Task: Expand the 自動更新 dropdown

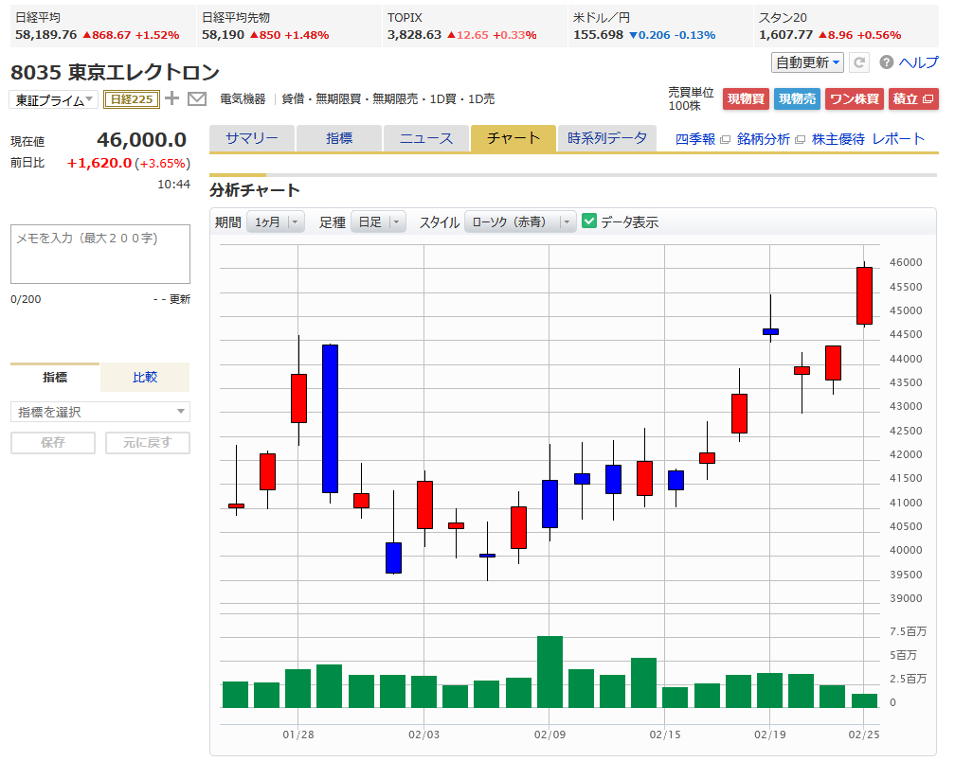Action: 808,62
